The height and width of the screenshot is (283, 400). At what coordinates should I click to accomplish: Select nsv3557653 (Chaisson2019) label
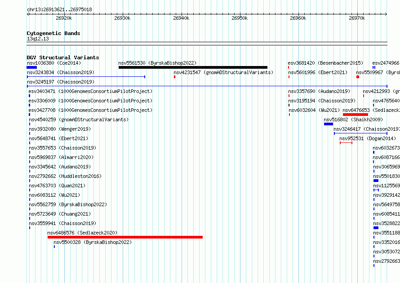point(62,148)
